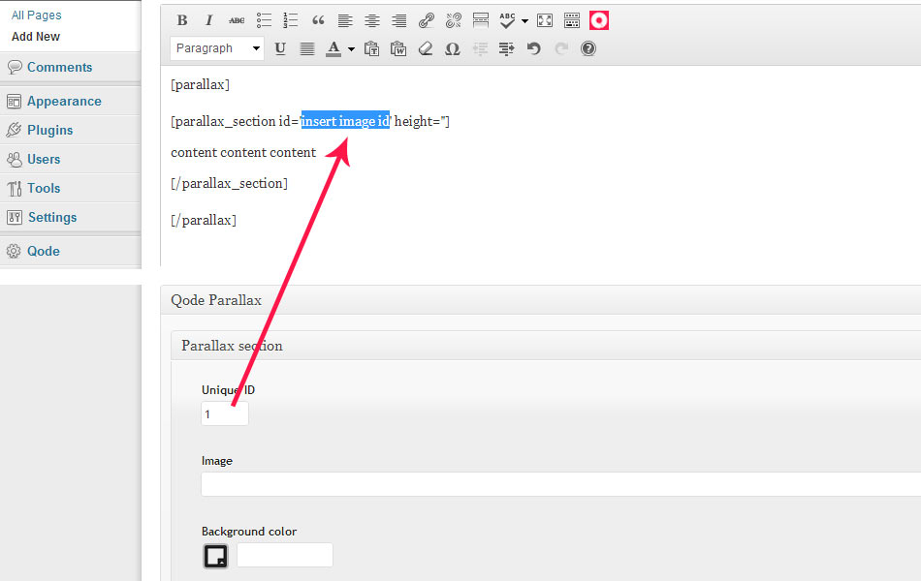Viewport: 921px width, 581px height.
Task: Open the Qode theme options
Action: tap(44, 251)
